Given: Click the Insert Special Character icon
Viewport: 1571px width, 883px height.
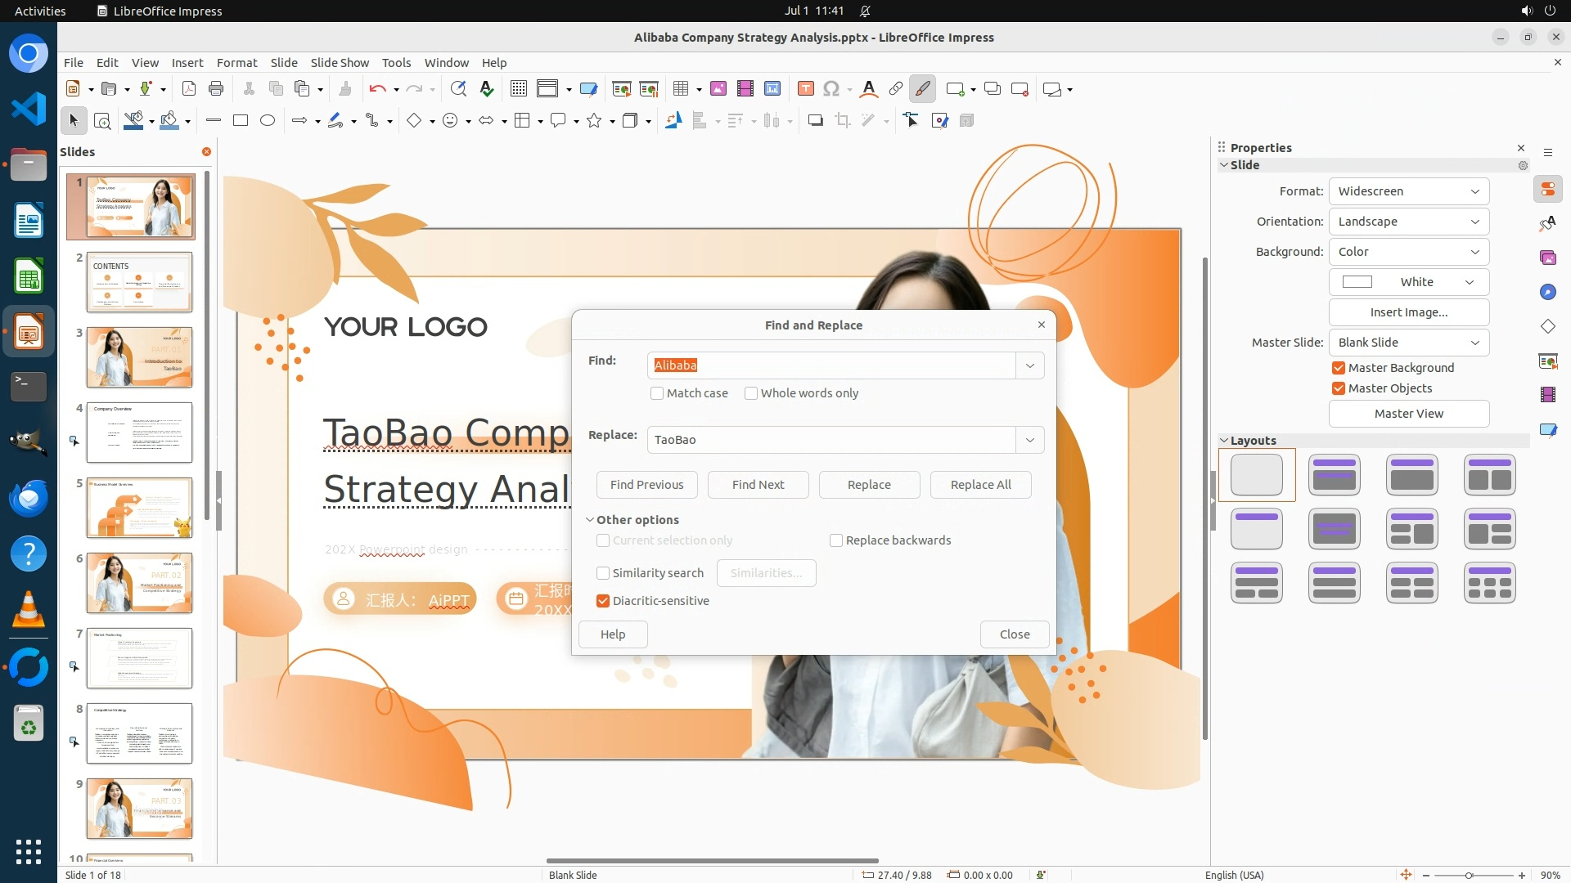Looking at the screenshot, I should (x=831, y=89).
